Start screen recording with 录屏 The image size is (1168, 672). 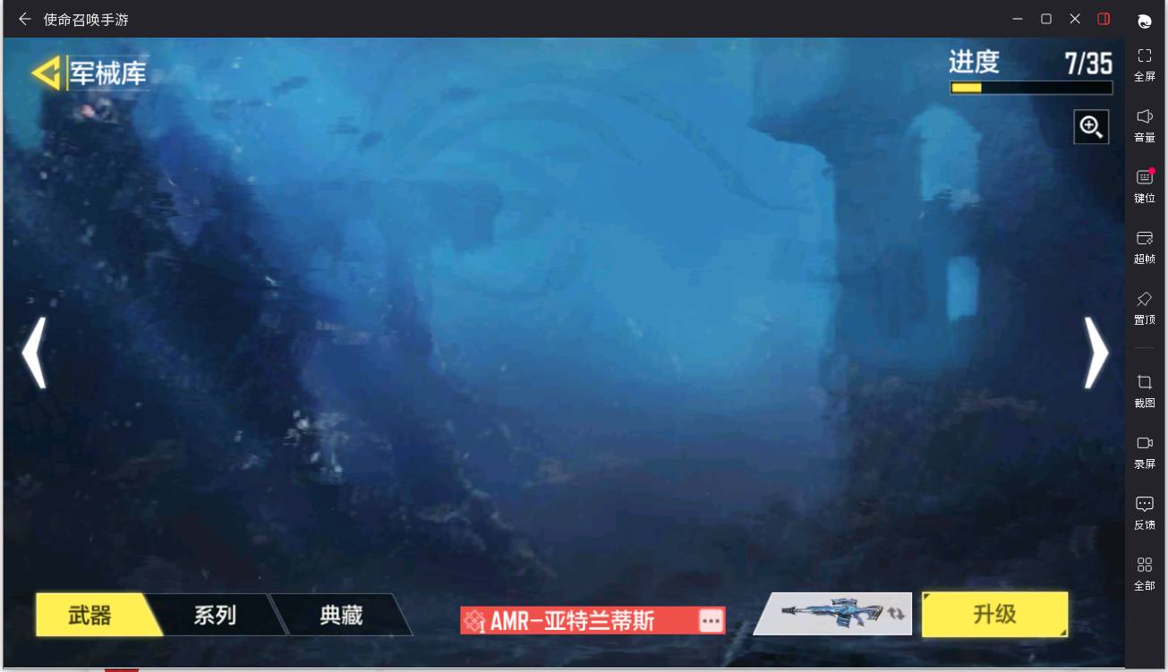pos(1144,452)
